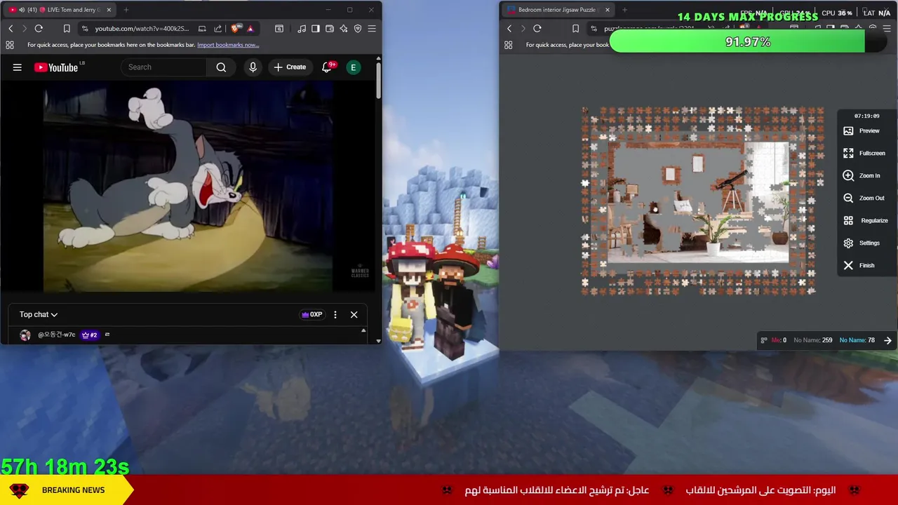
Task: Toggle the sidebar panel in YouTube browser
Action: click(316, 29)
